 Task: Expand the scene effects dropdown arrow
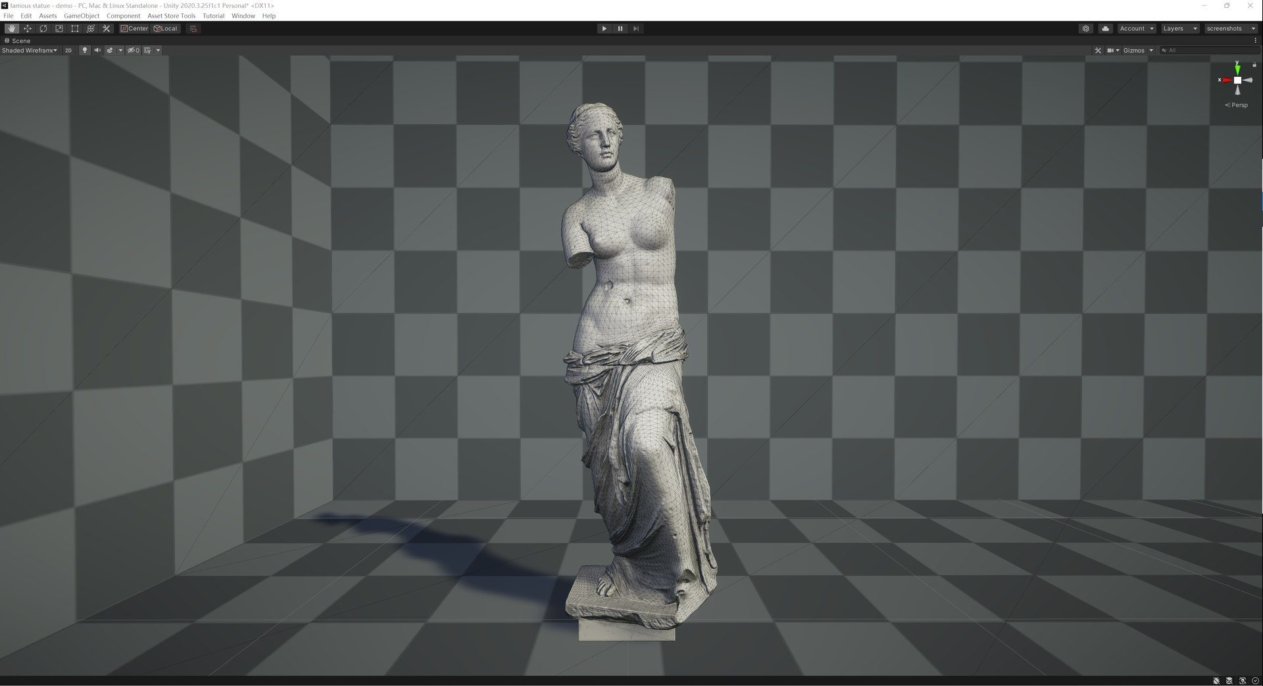[120, 50]
